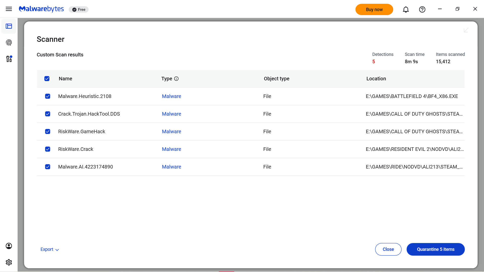Image resolution: width=484 pixels, height=272 pixels.
Task: Click the Object type column header
Action: 277,79
